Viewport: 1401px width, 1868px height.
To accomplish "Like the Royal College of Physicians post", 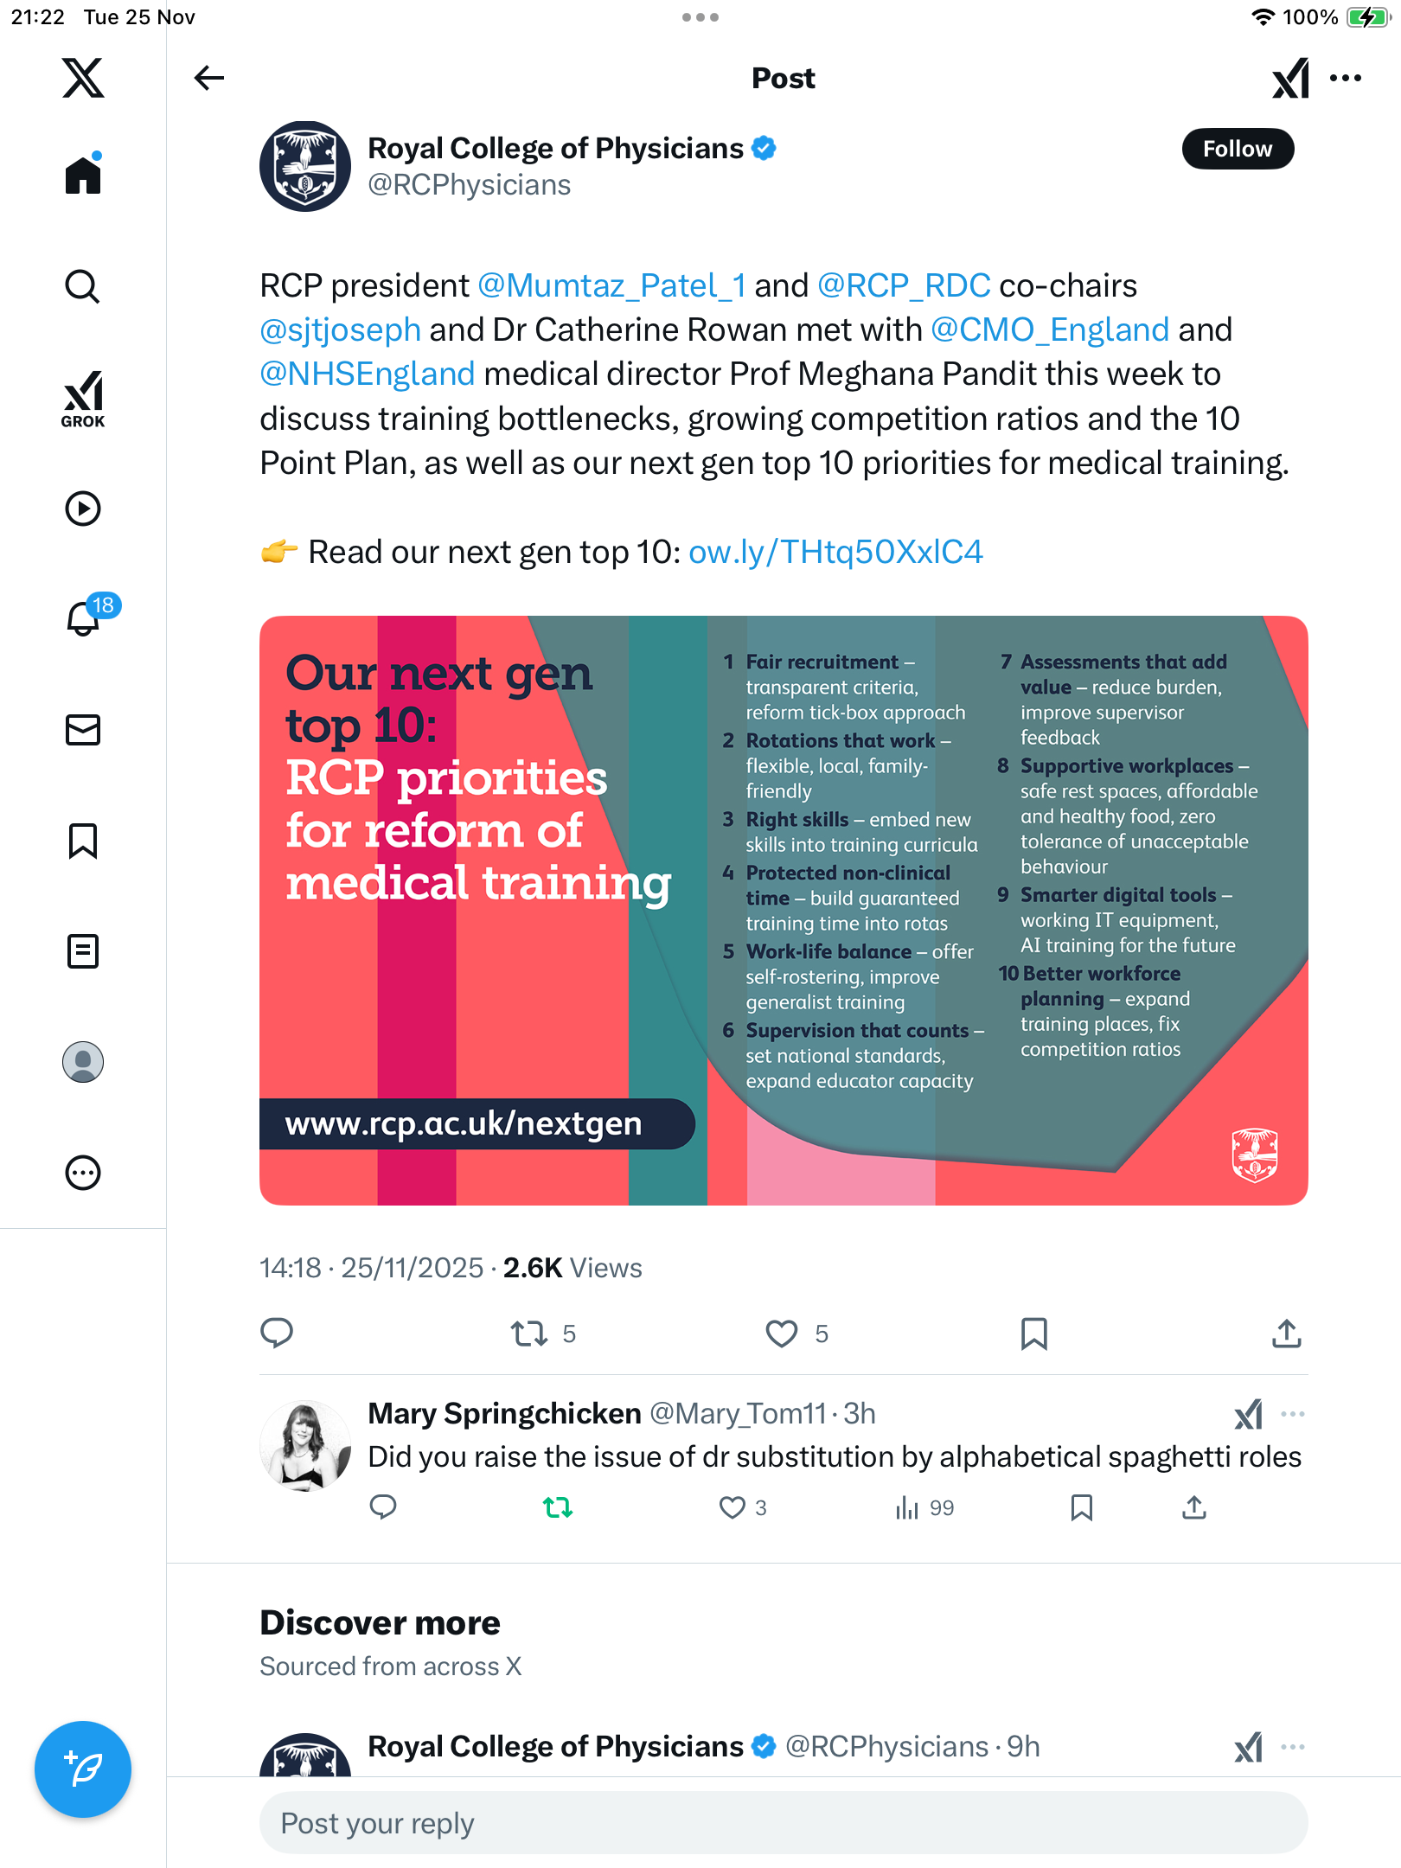I will click(x=782, y=1334).
